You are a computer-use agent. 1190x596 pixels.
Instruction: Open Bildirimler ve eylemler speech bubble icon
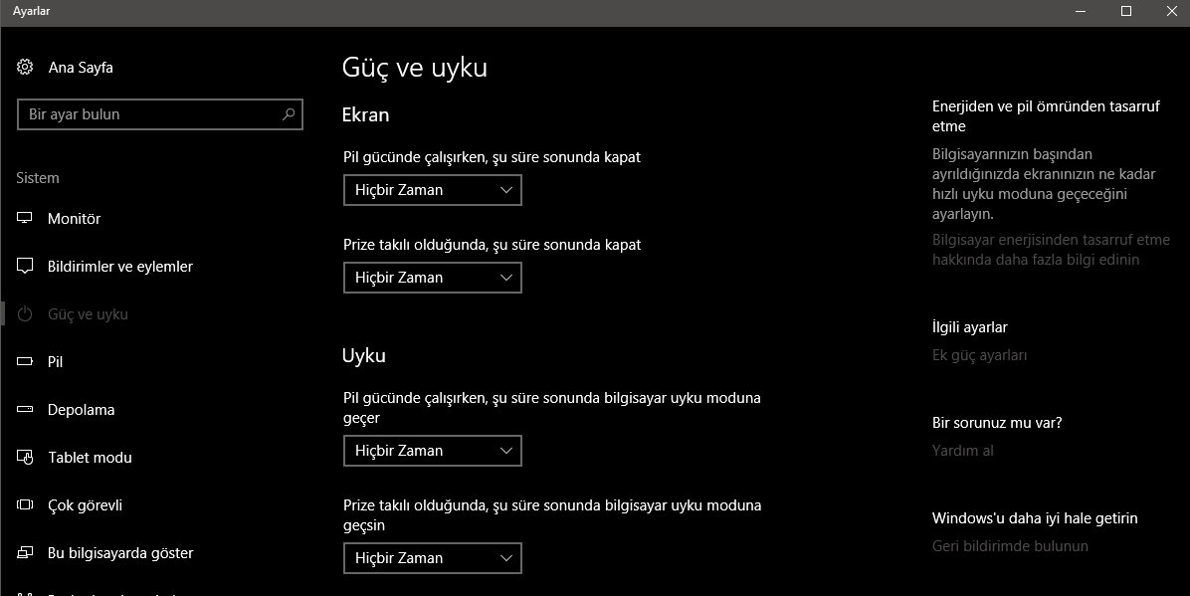point(25,266)
